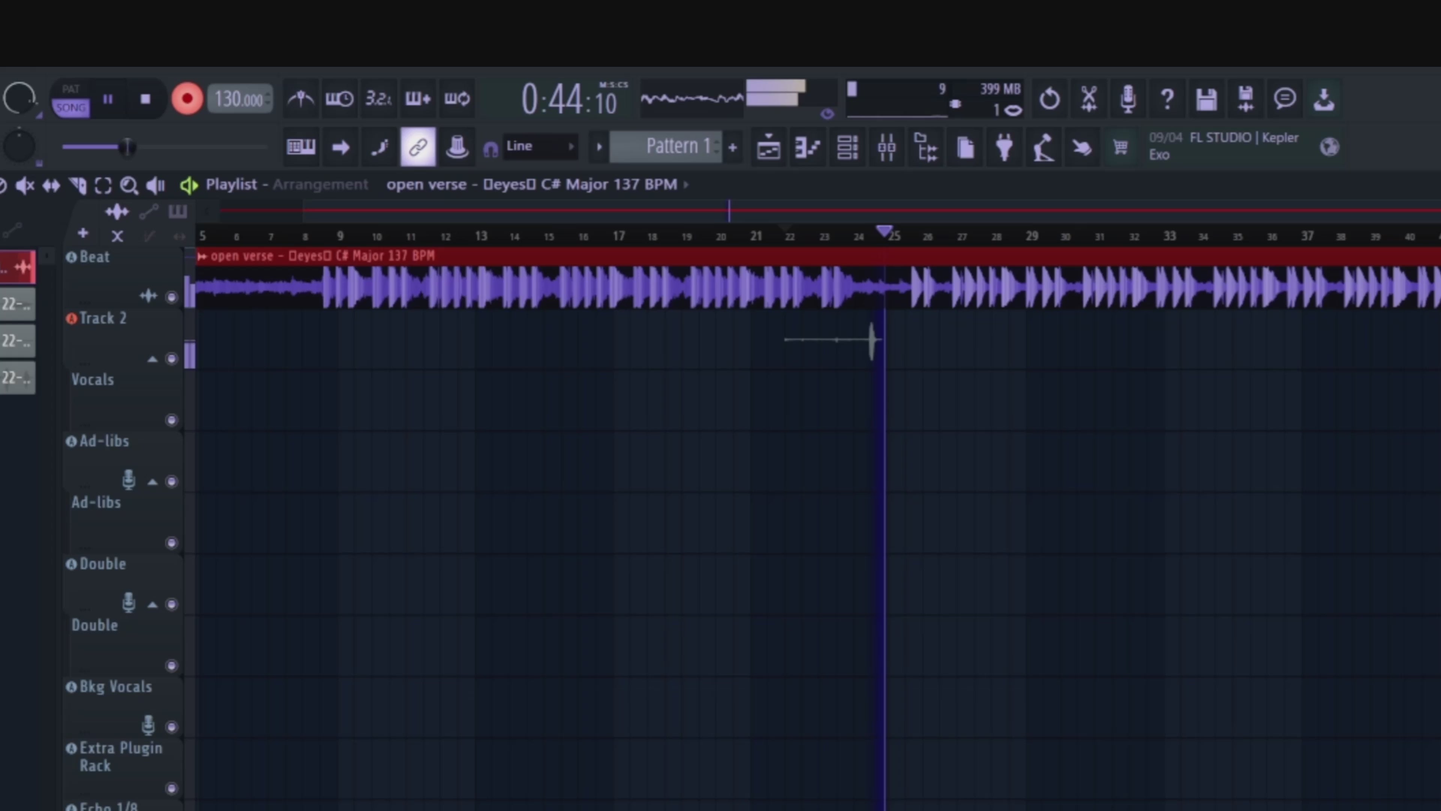Click the export/render download icon
The width and height of the screenshot is (1441, 811).
click(x=1324, y=99)
